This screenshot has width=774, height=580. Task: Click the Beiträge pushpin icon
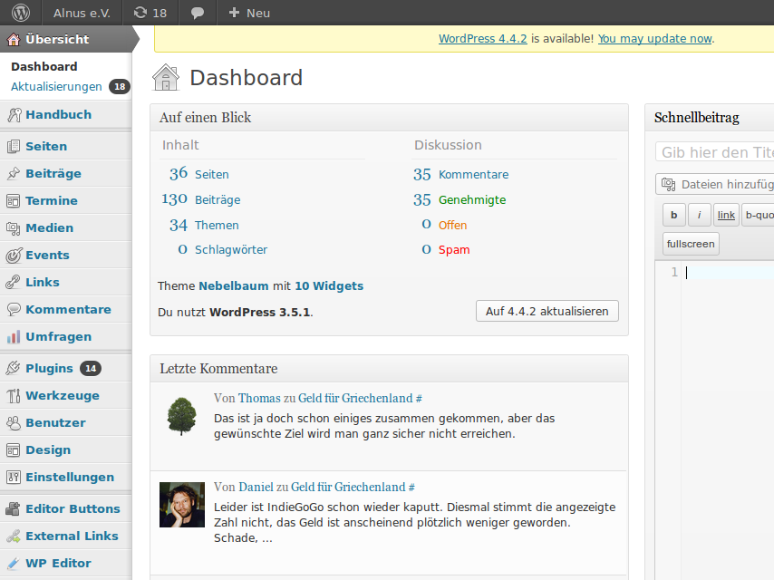point(14,173)
